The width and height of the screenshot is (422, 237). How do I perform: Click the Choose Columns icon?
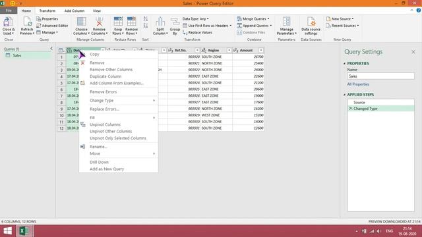point(81,22)
